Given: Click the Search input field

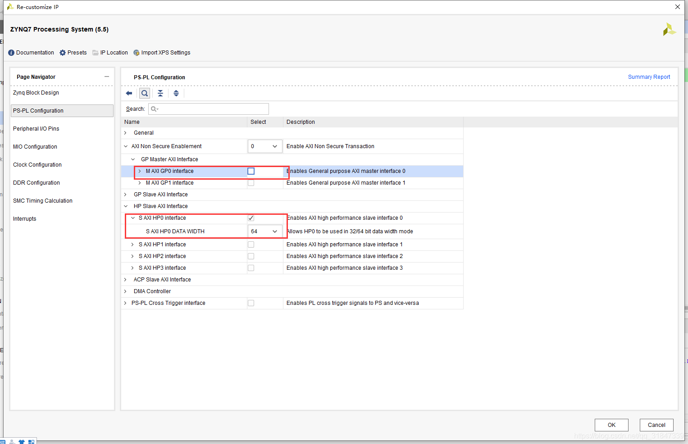Looking at the screenshot, I should point(209,109).
